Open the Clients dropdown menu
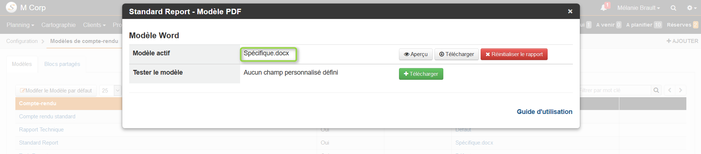 pos(94,25)
